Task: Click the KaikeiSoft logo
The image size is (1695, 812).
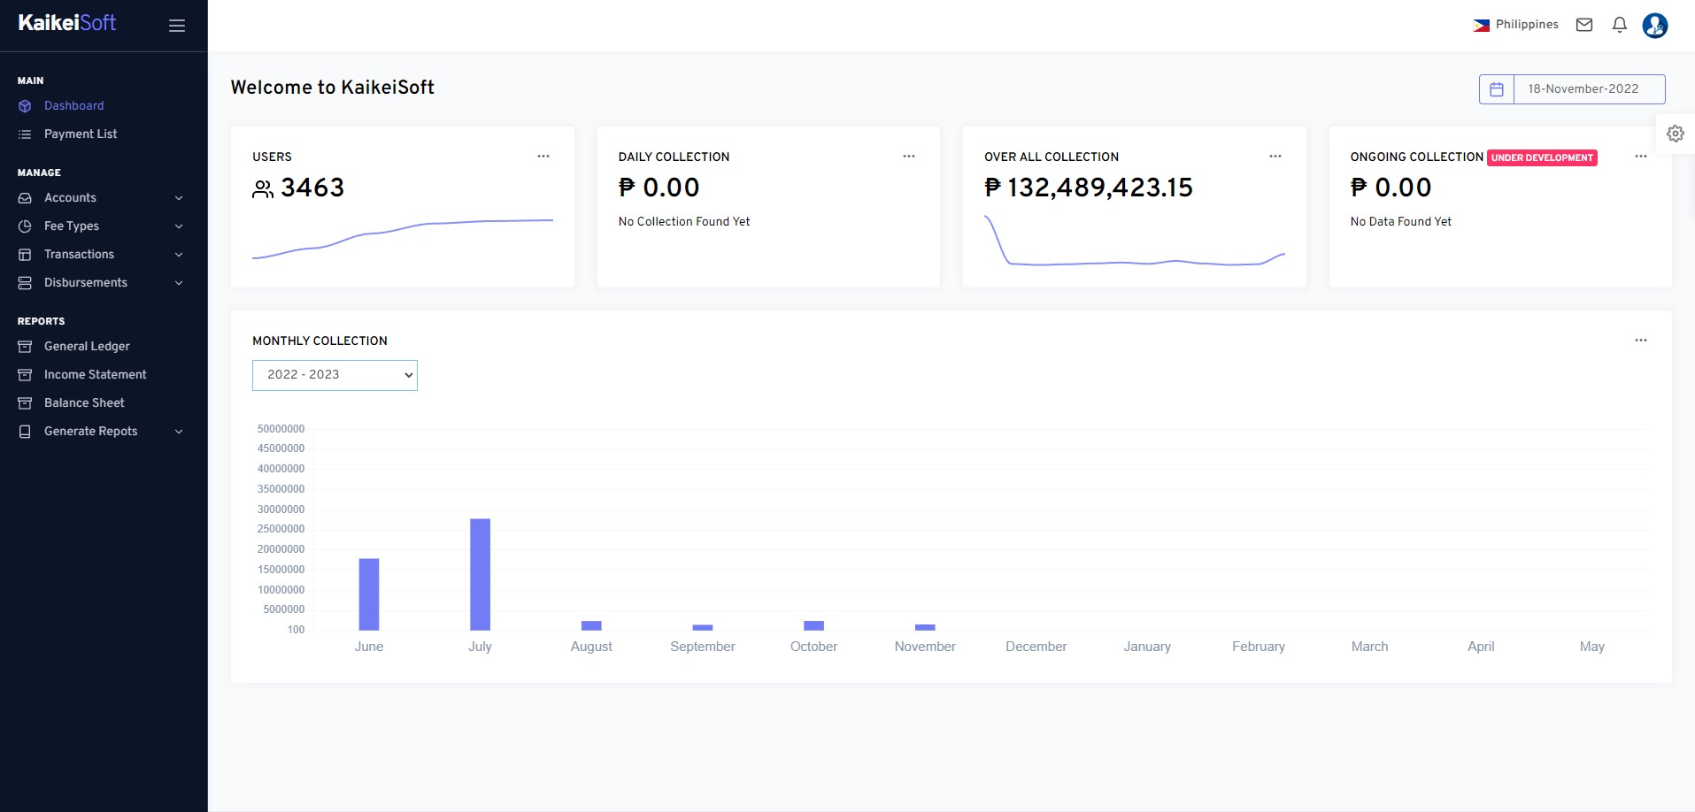Action: 67,23
